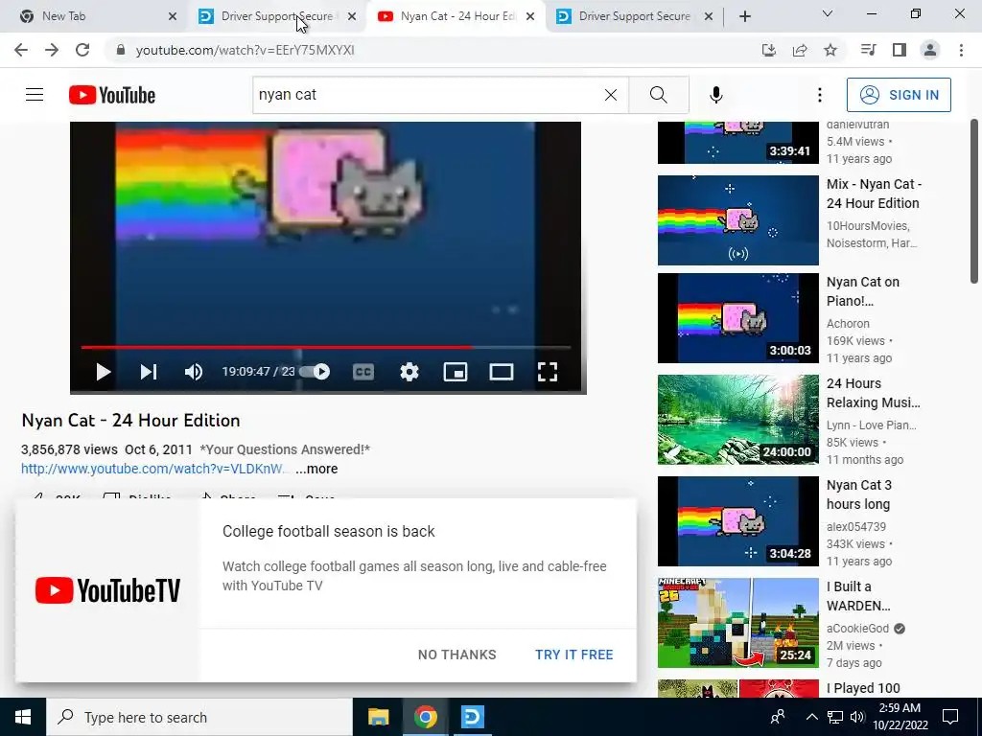Toggle the autoplay switch in player

(x=315, y=372)
